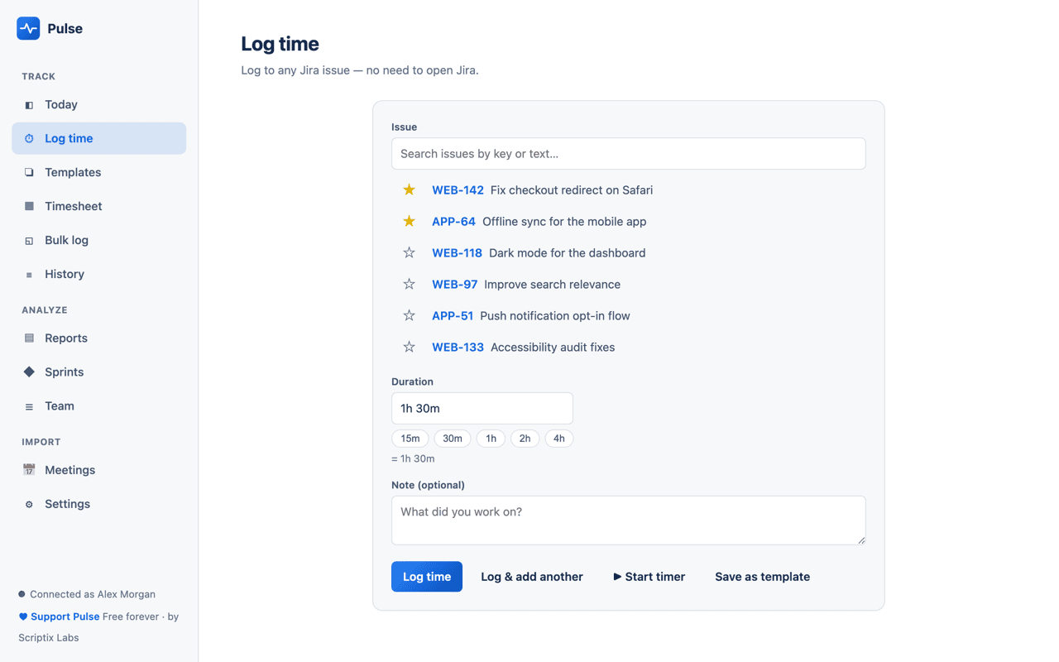Open the Templates page
This screenshot has height=662, width=1059.
[x=98, y=172]
